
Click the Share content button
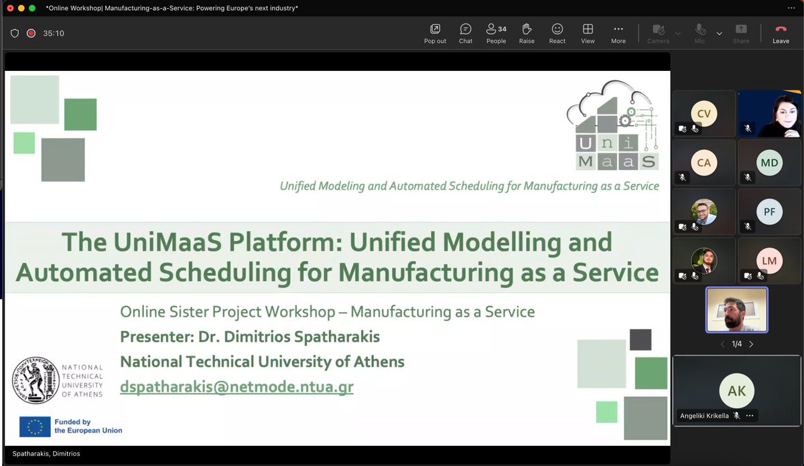click(x=741, y=33)
